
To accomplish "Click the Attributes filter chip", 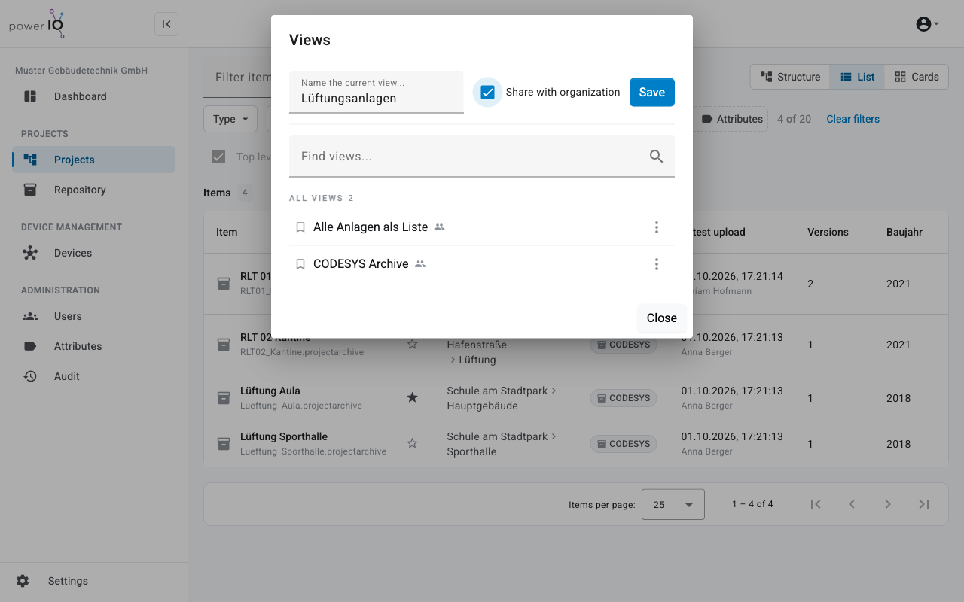I will (732, 119).
